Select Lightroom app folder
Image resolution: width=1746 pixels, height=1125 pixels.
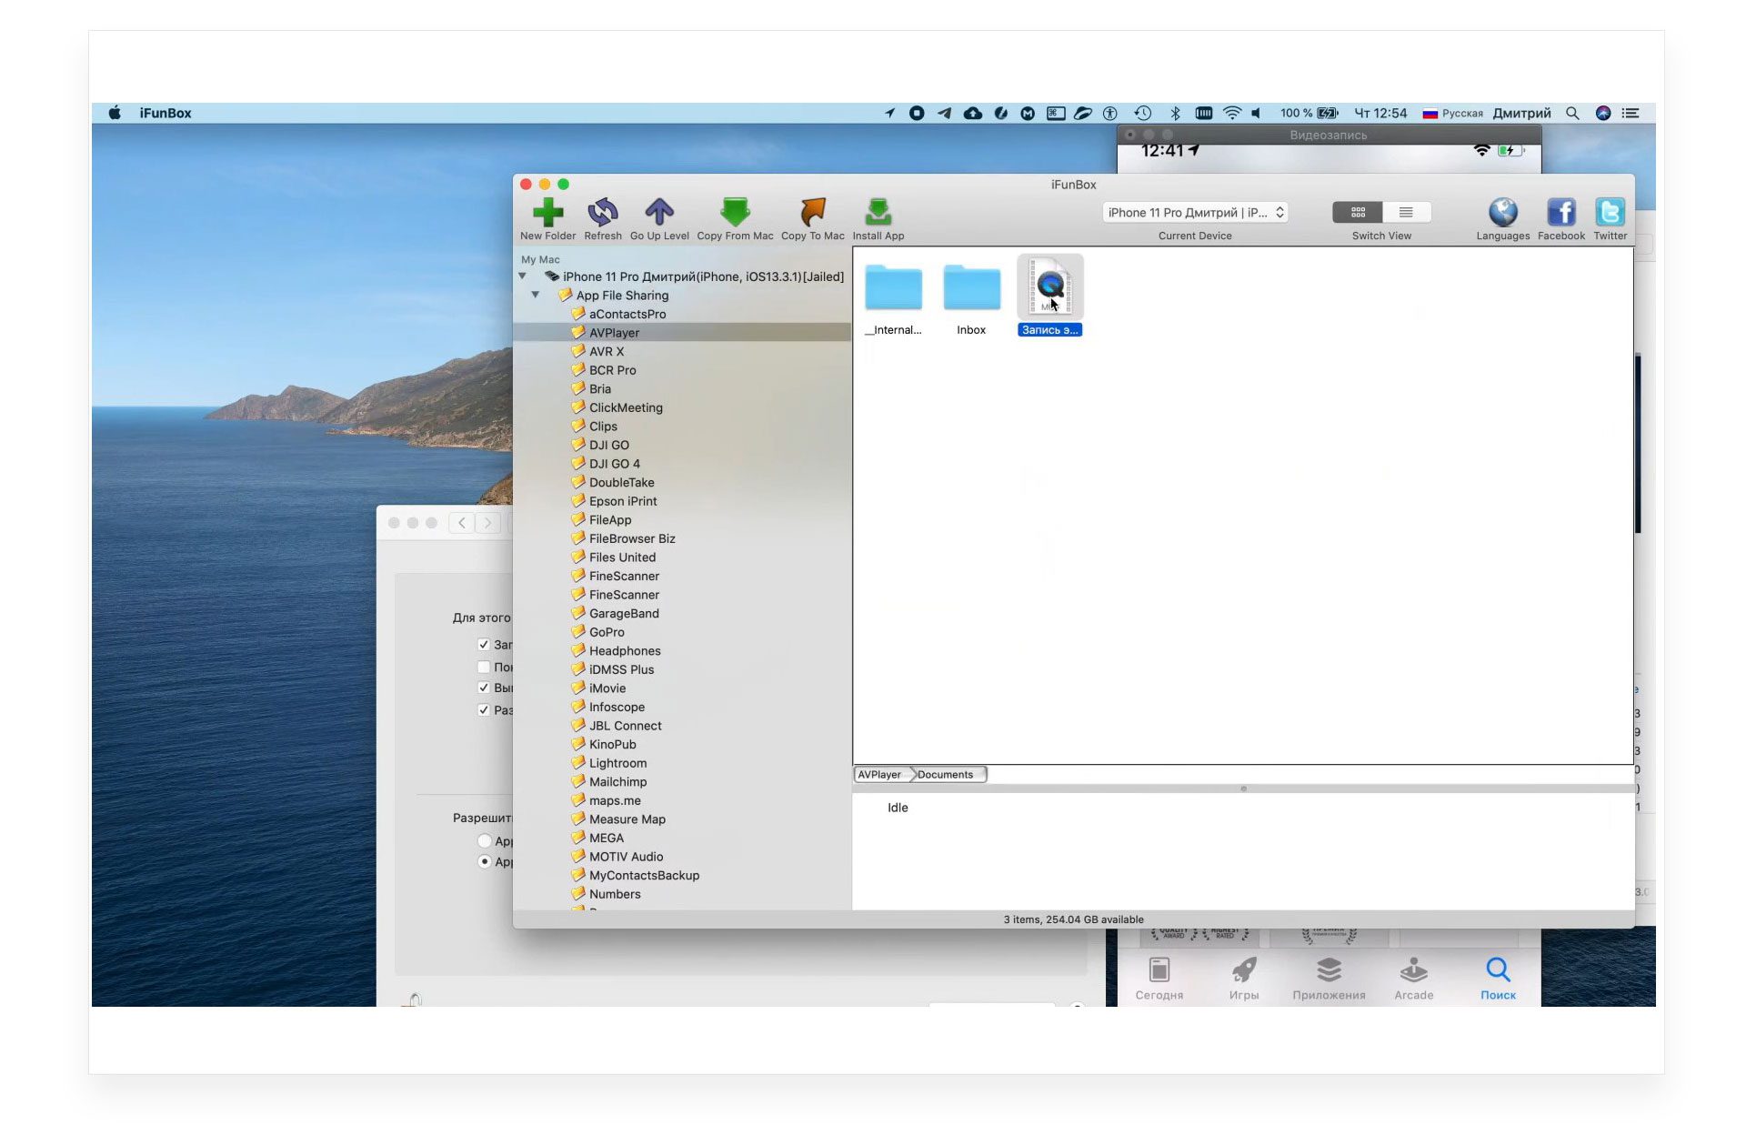pos(617,763)
